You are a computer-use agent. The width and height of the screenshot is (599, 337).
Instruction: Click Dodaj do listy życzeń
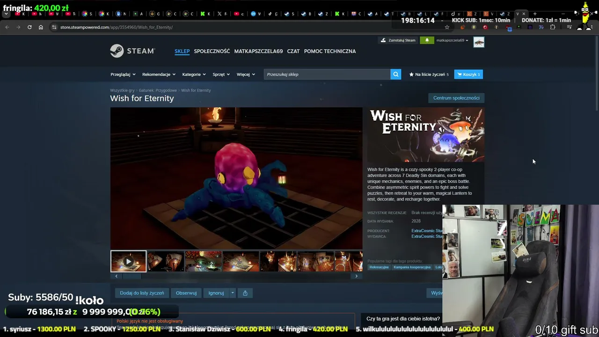click(142, 293)
